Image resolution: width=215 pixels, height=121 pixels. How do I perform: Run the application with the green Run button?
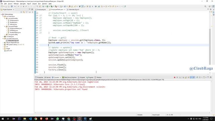[x=47, y=6]
